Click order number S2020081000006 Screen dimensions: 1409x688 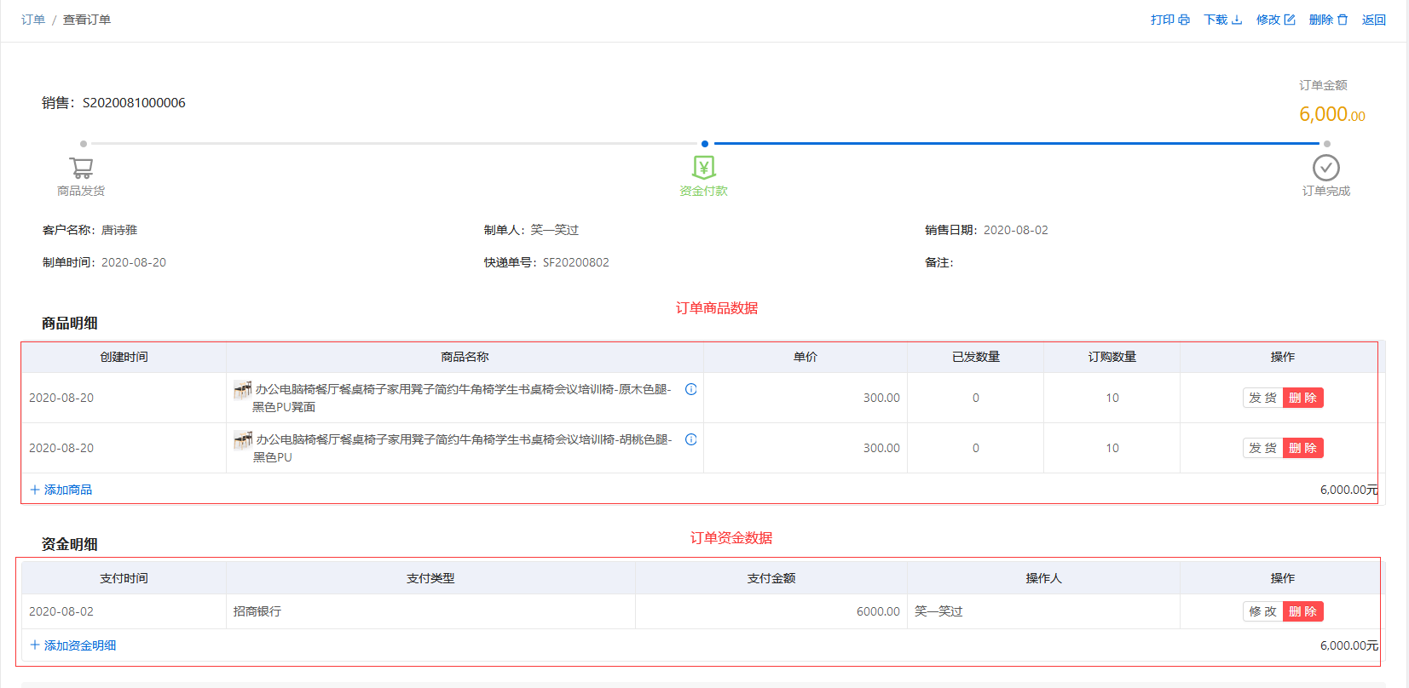134,103
